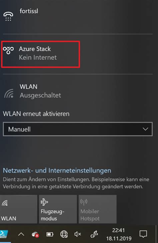
Task: Enable Flugzeugmodus quick action tile
Action: [58, 209]
